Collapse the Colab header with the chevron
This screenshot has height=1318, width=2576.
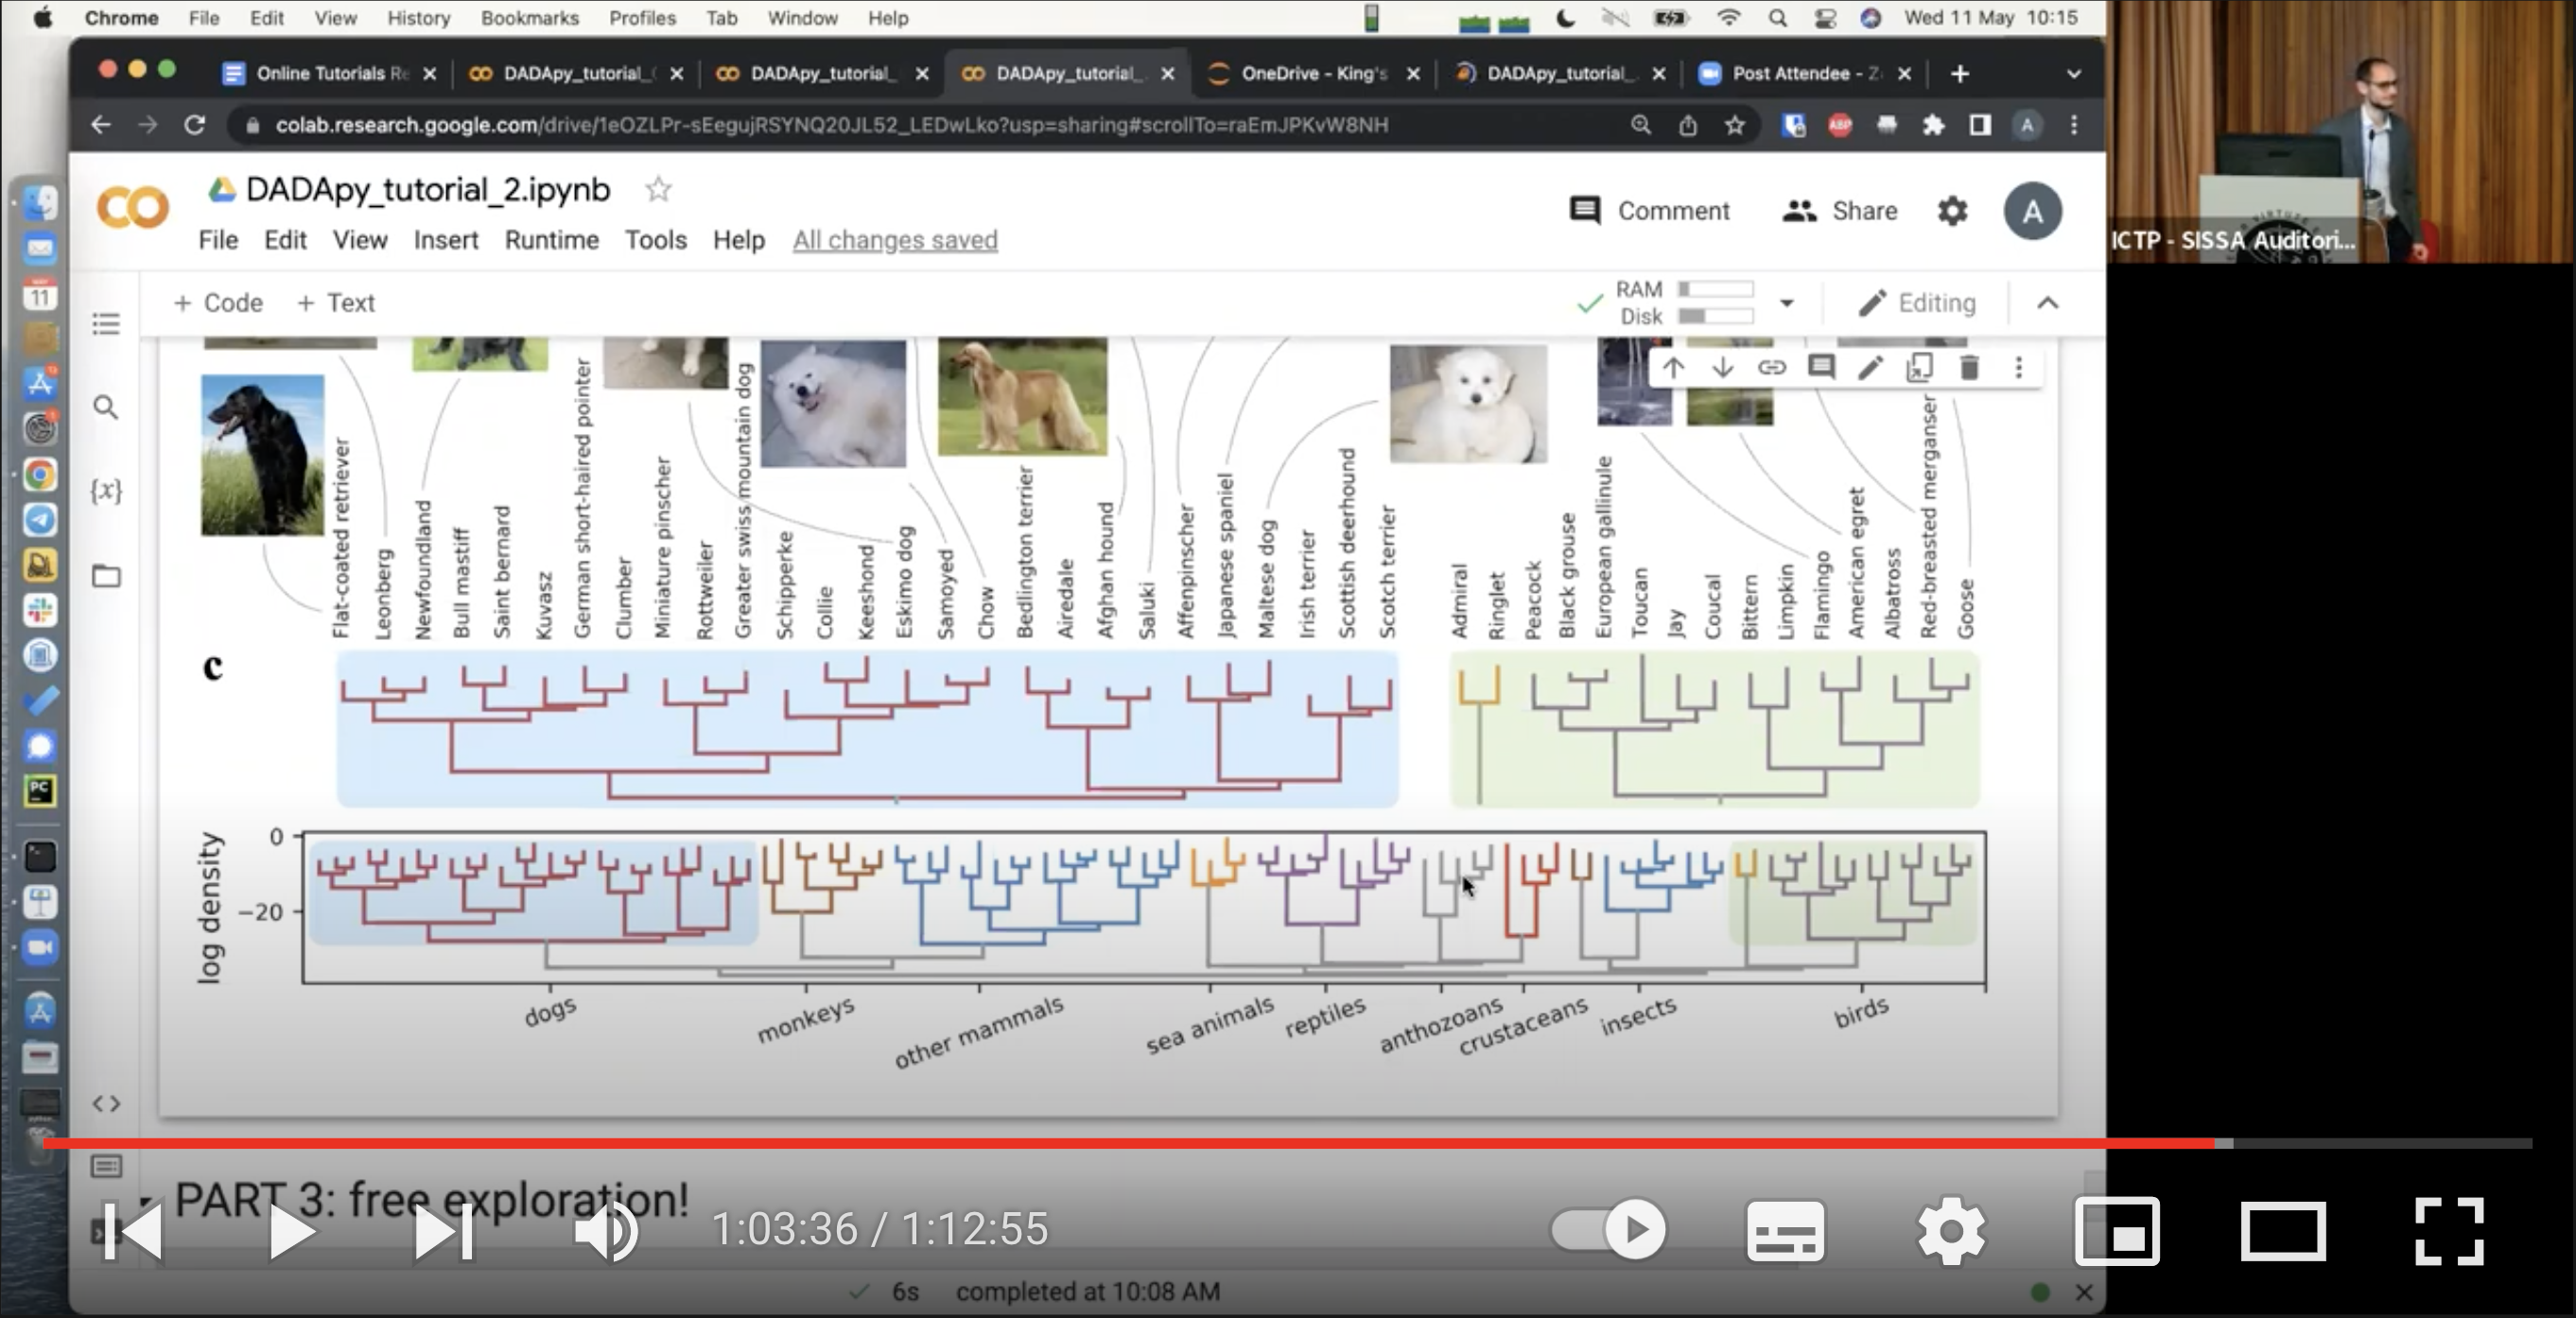2047,303
